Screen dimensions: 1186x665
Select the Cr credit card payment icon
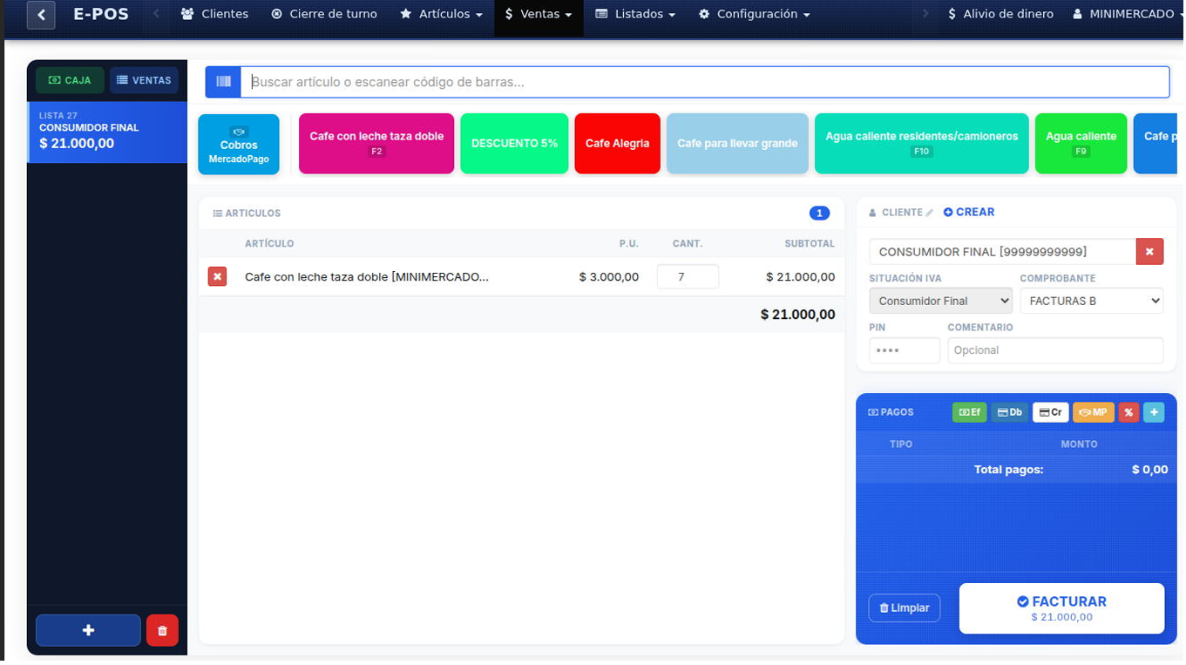pyautogui.click(x=1050, y=411)
